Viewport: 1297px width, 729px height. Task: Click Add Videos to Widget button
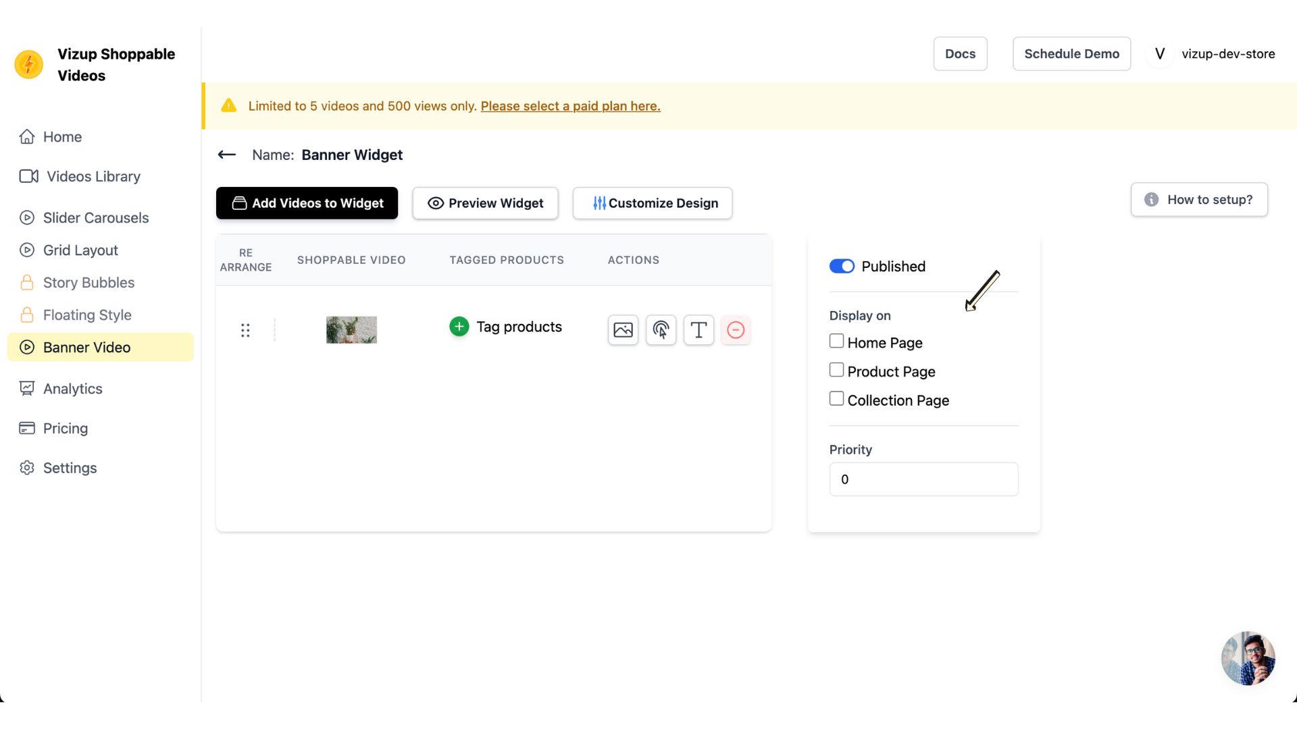pos(307,203)
